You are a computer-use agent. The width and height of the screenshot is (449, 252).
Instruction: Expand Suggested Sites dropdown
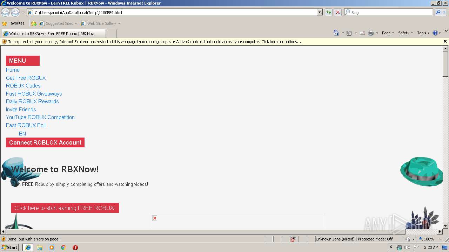click(x=76, y=23)
